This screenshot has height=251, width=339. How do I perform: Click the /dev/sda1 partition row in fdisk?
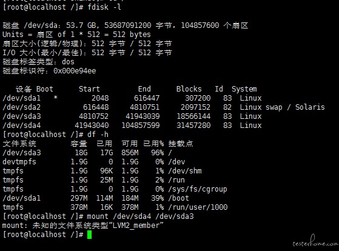click(x=132, y=98)
